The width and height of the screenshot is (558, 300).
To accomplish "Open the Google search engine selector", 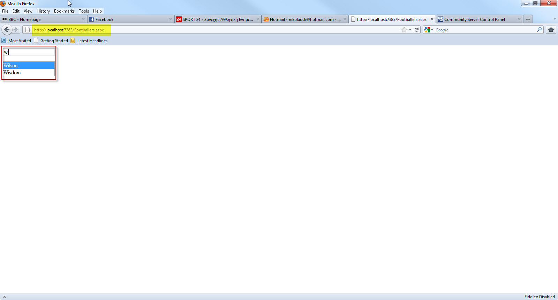I will [429, 30].
